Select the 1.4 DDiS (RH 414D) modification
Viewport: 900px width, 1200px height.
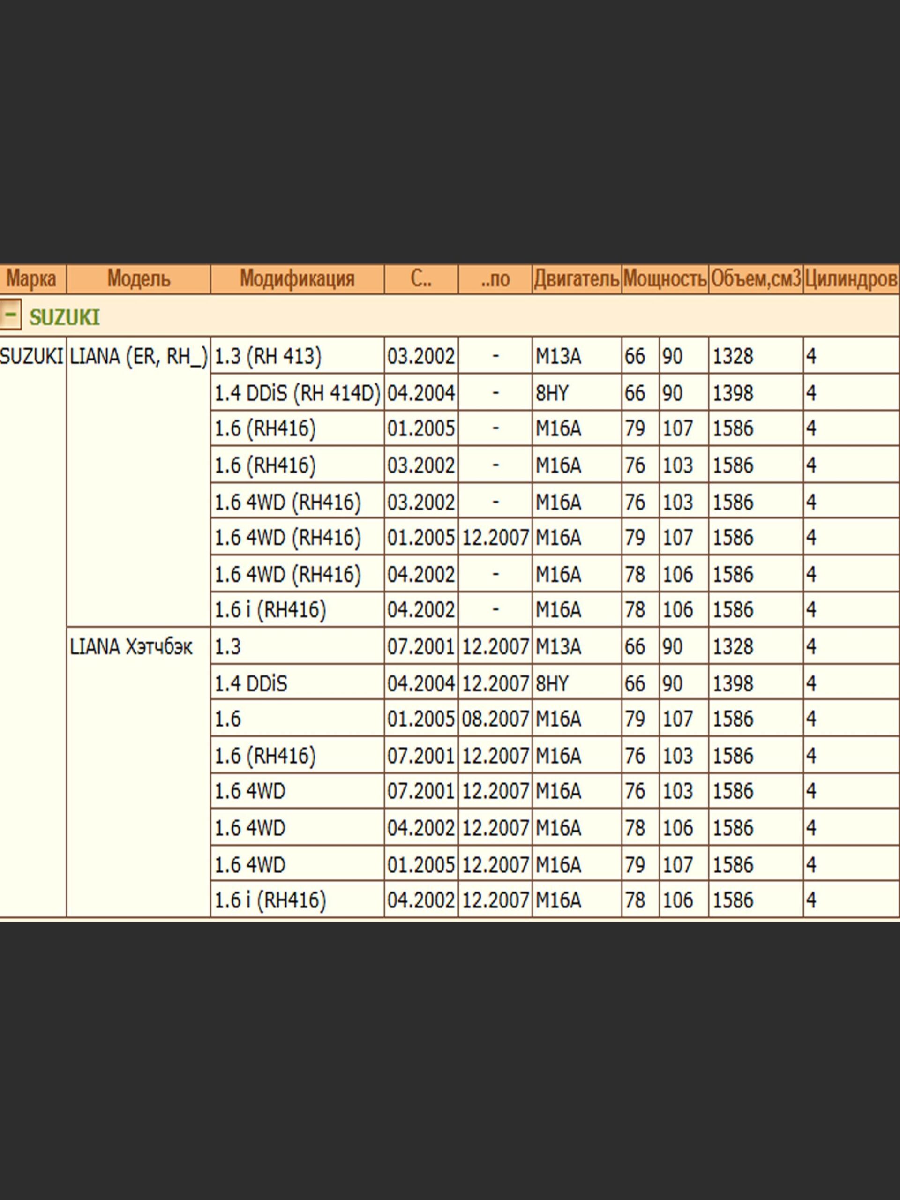click(x=297, y=393)
